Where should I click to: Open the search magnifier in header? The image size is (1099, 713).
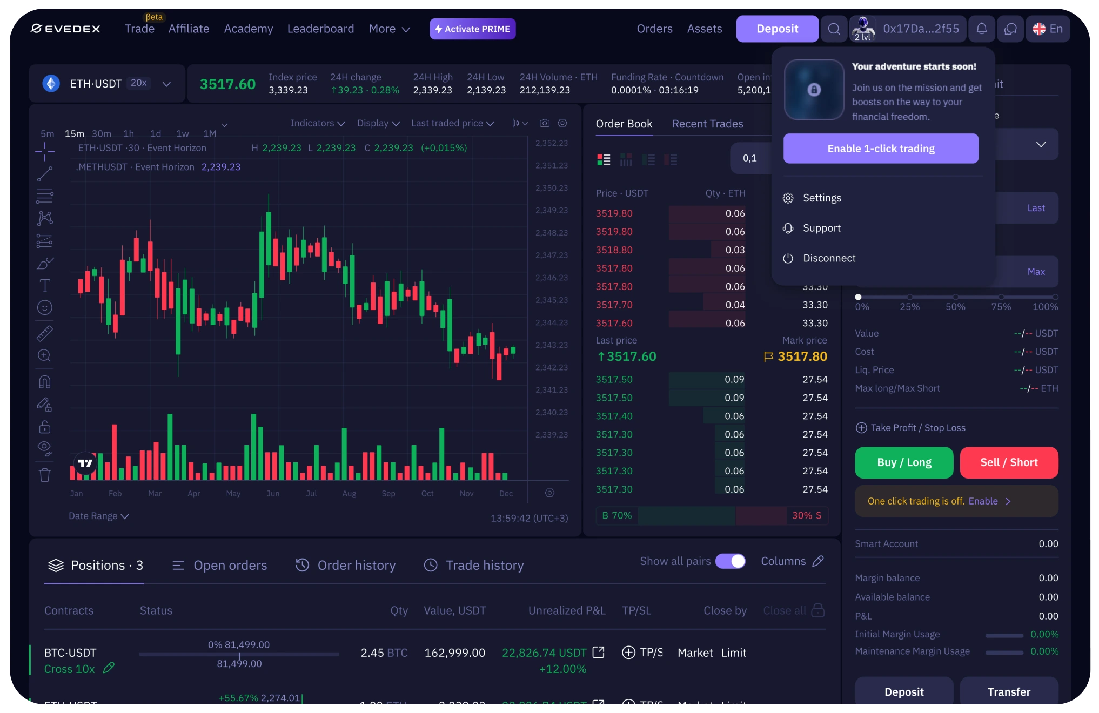point(834,29)
